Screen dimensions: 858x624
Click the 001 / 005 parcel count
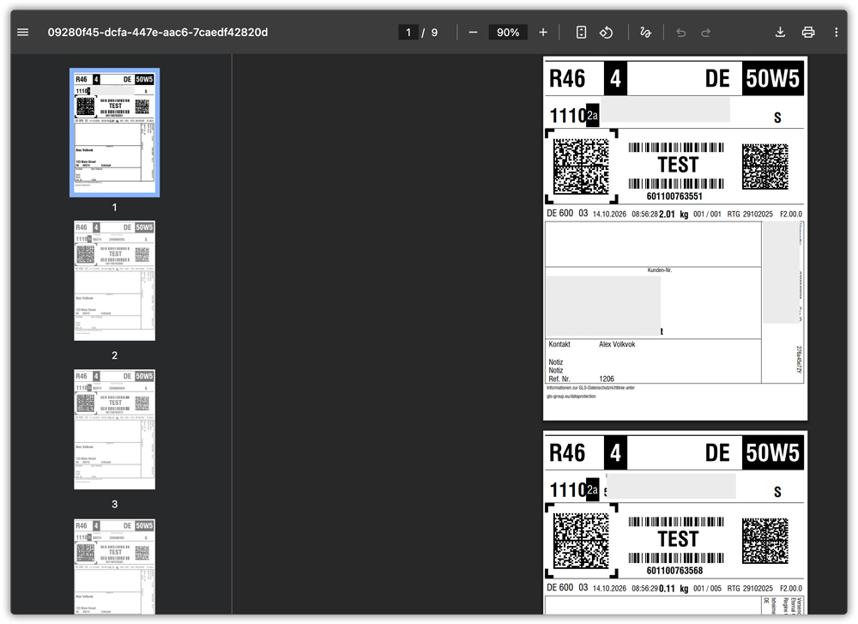pyautogui.click(x=707, y=589)
